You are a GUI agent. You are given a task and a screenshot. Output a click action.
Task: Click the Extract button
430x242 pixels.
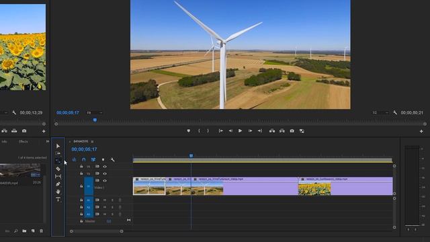[x=282, y=131]
